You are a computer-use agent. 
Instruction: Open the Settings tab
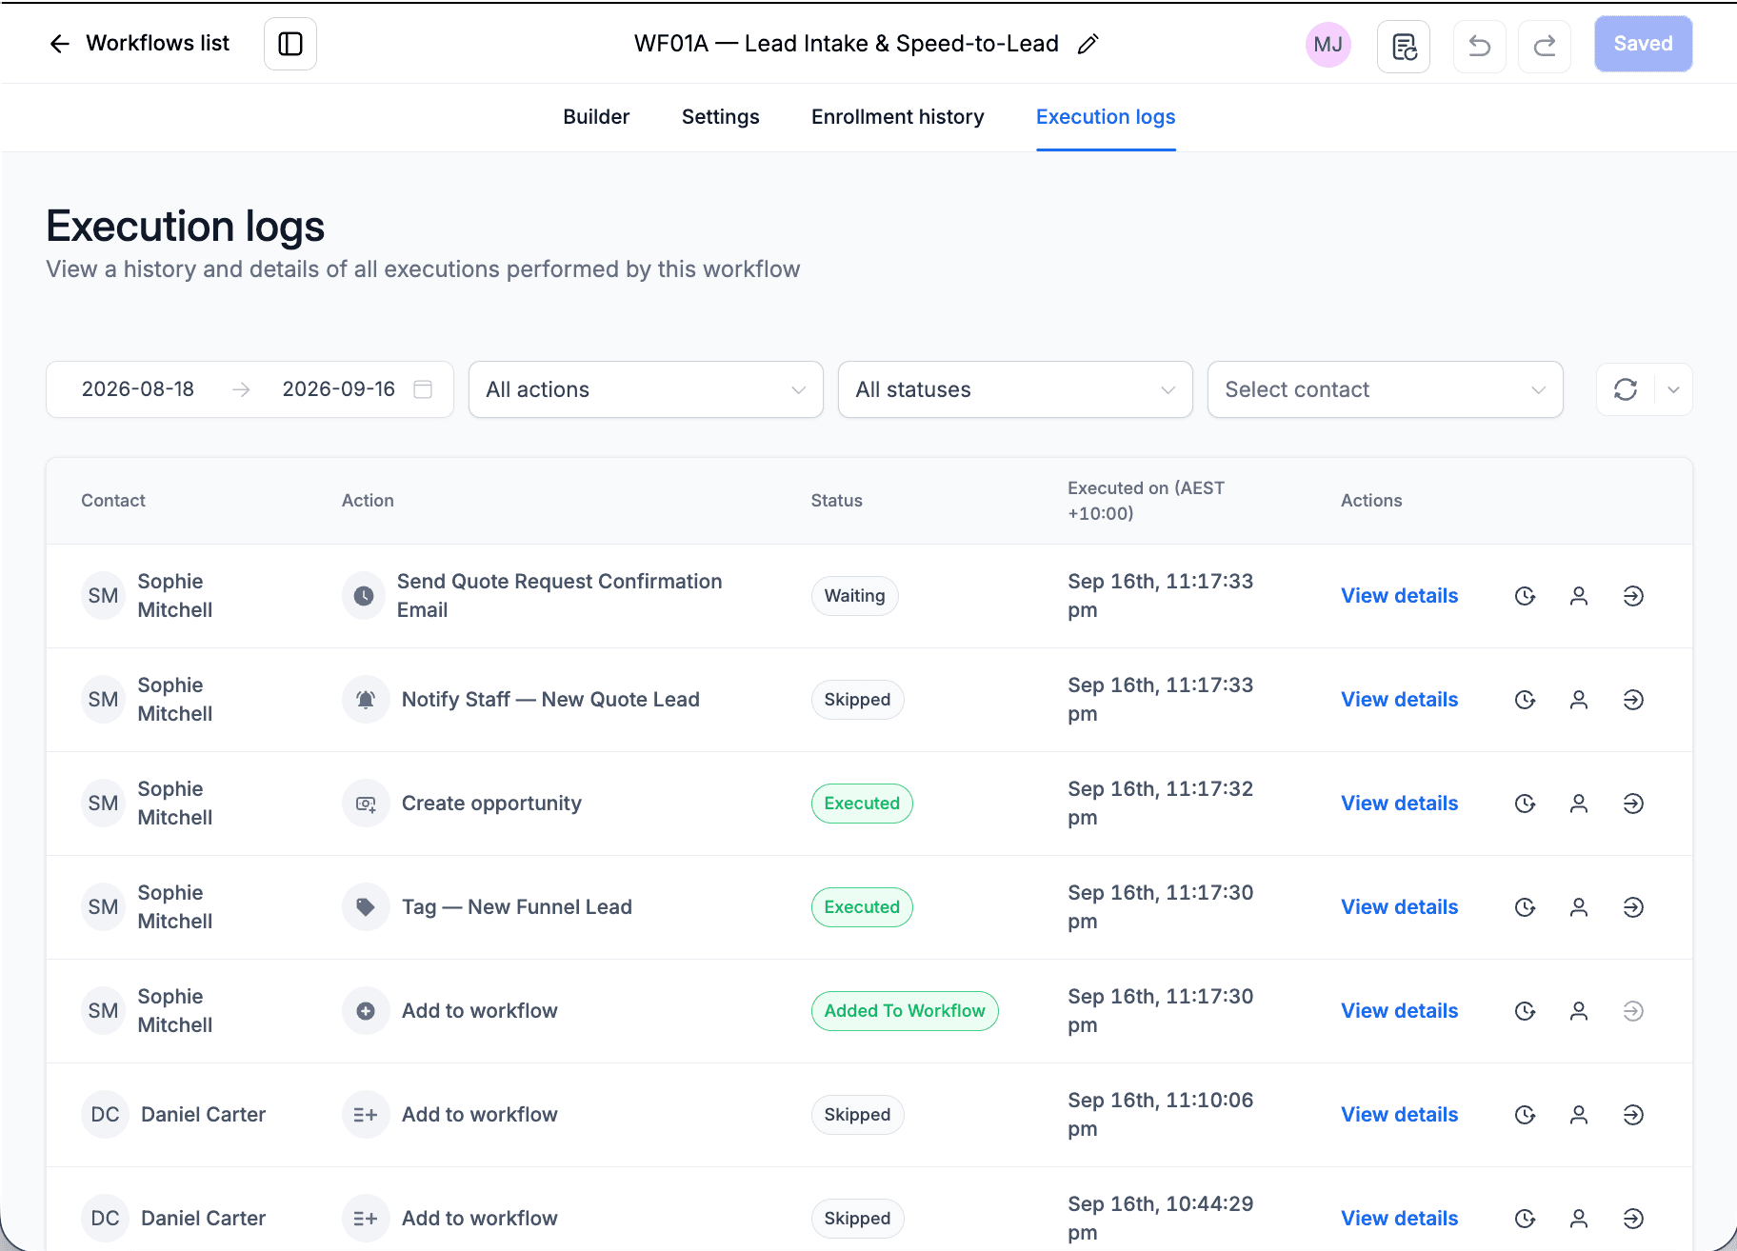pos(720,117)
